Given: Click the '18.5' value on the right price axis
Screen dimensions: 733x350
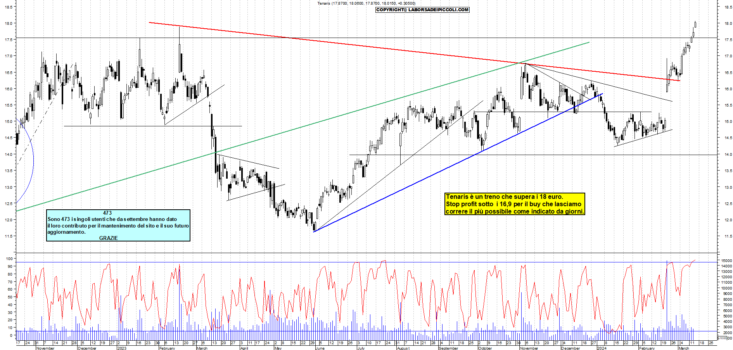Looking at the screenshot, I should (x=728, y=7).
